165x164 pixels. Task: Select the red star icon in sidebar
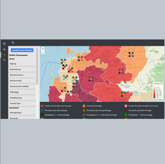5,55
